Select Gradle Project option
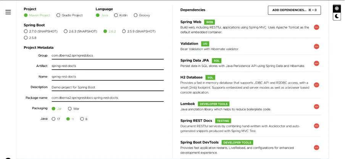This screenshot has width=345, height=159. (69, 15)
